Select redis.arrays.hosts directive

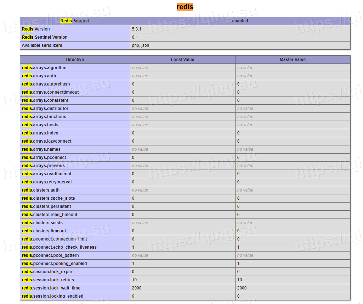[x=40, y=125]
